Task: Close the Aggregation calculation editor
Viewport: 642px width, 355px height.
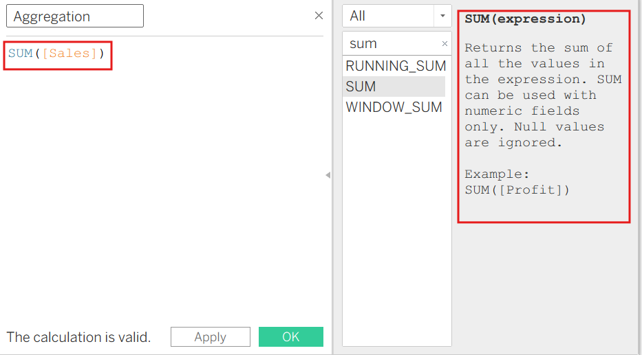Action: [319, 16]
